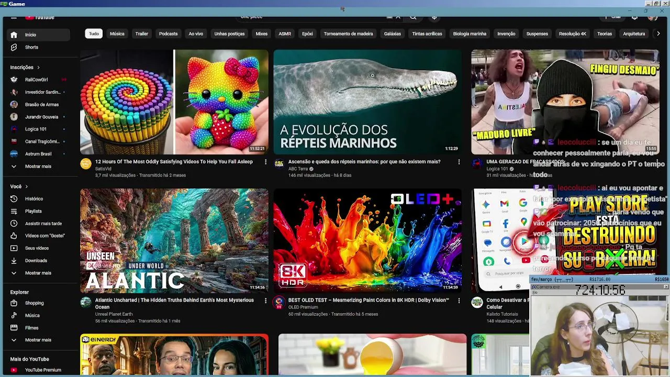670x377 pixels.
Task: Open Assistir mais tarde list
Action: tap(38, 224)
